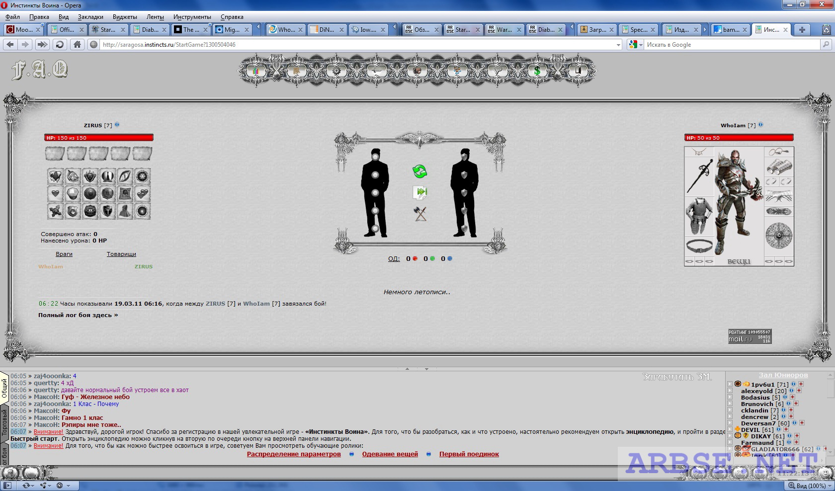The width and height of the screenshot is (835, 491).
Task: Focus the Искать в Google search field
Action: [x=732, y=45]
